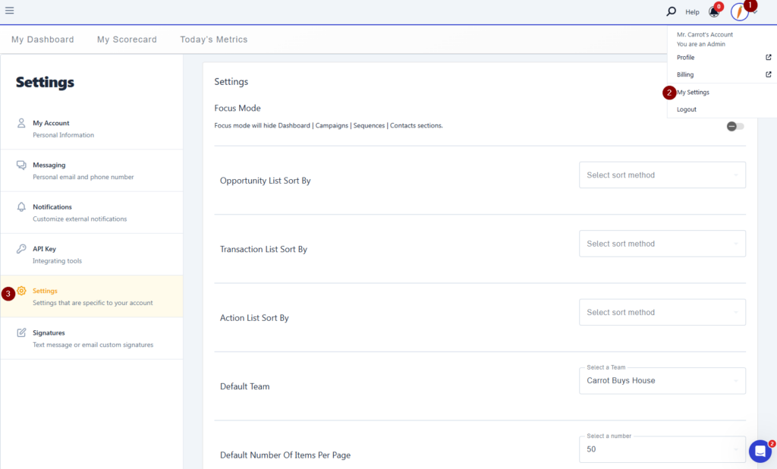Click the search magnifier icon
The image size is (777, 469).
tap(671, 11)
